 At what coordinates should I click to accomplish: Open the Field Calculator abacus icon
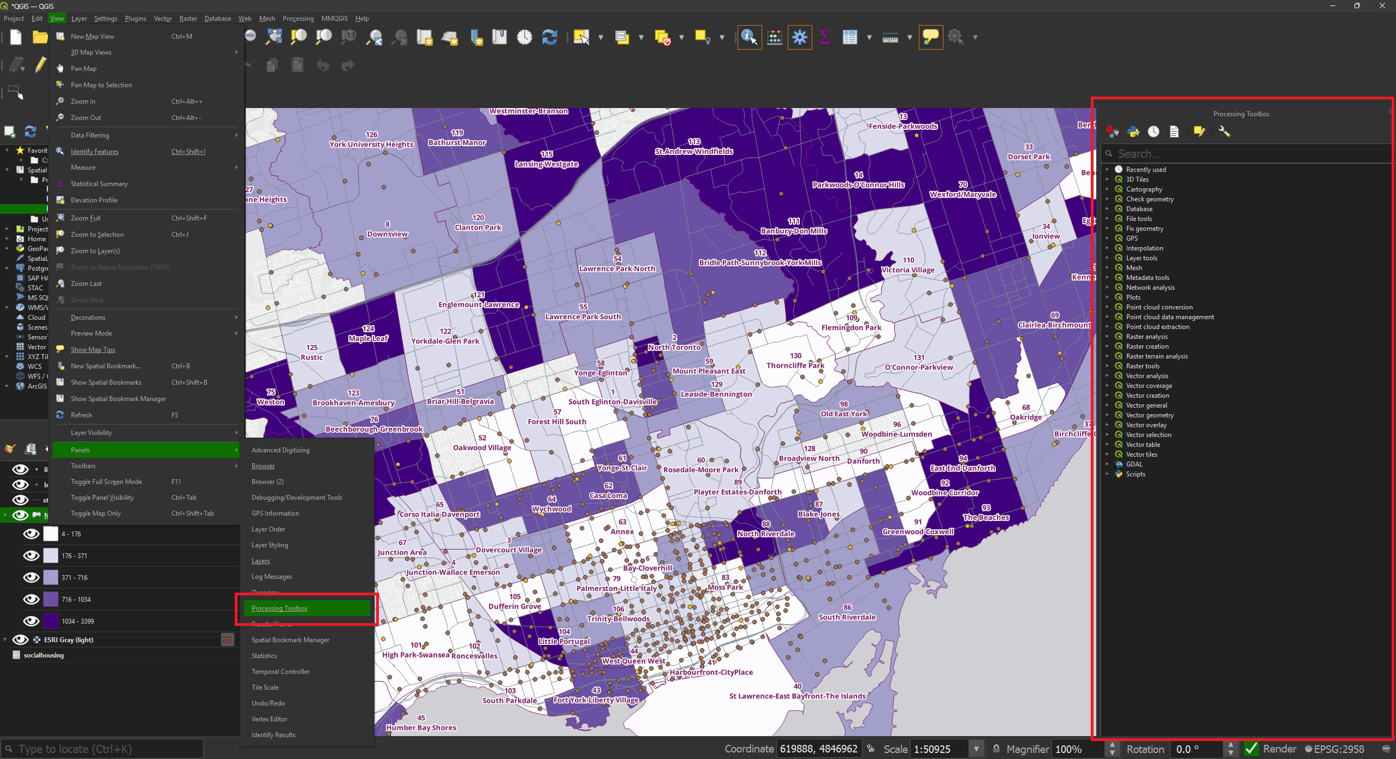point(775,37)
